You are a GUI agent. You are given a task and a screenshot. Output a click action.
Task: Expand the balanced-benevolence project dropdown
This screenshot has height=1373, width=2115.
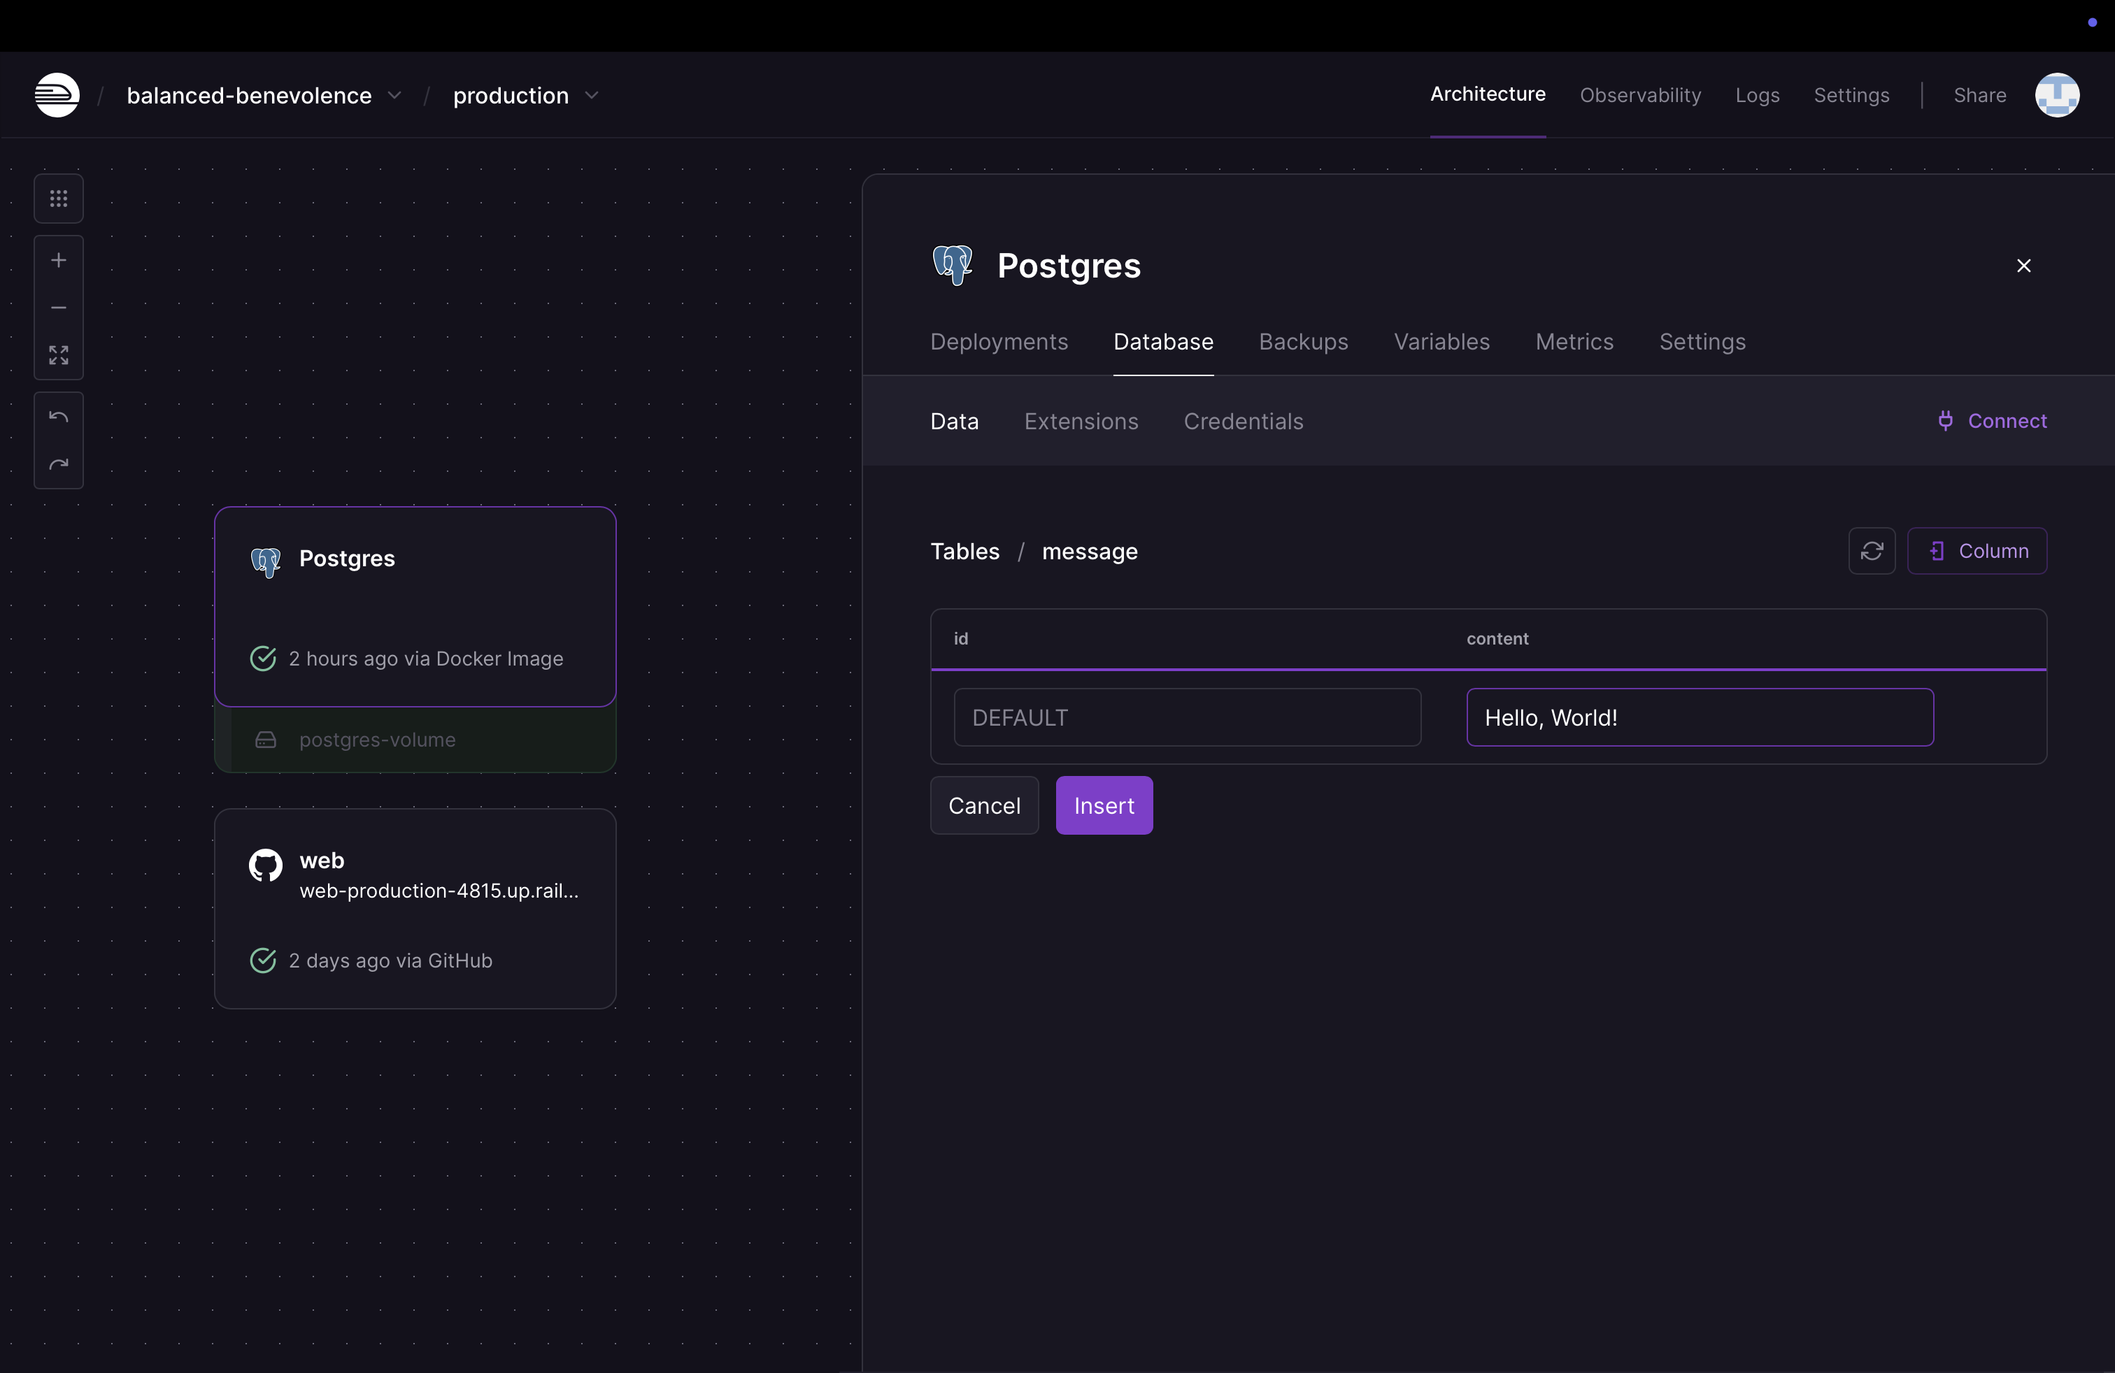(394, 95)
